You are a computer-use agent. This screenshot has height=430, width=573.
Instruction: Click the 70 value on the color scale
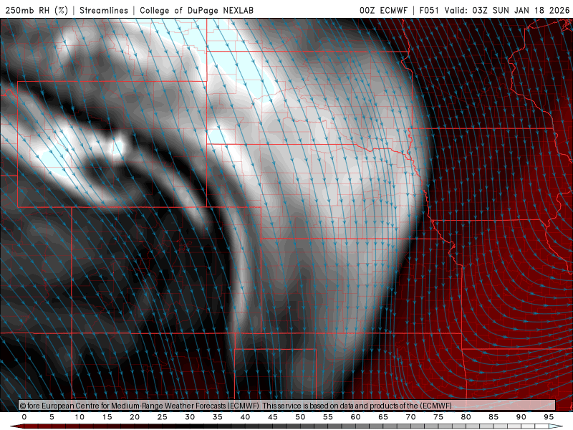pyautogui.click(x=410, y=417)
